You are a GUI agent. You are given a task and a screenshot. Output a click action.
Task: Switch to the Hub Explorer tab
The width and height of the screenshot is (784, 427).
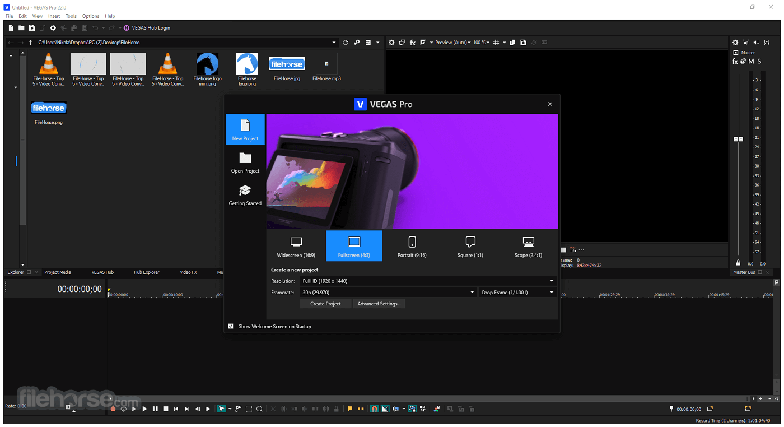pyautogui.click(x=147, y=272)
